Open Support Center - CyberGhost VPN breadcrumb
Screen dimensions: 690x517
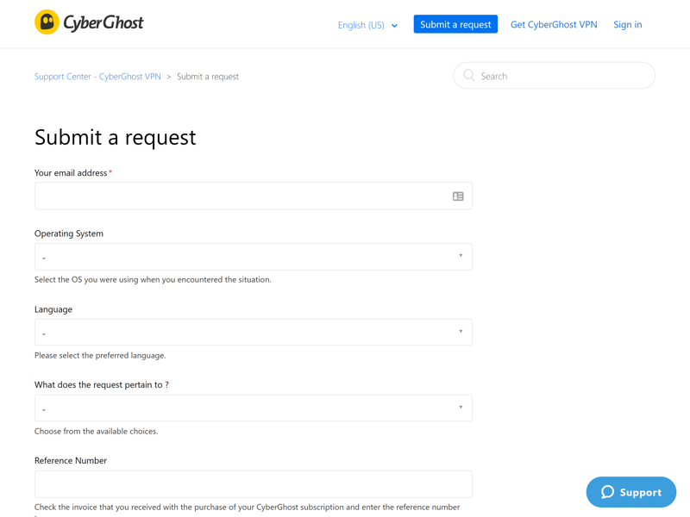97,77
